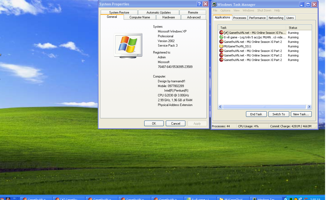Expand the Quick Launch chevron on the taskbar
328x200 pixels.
14,198
